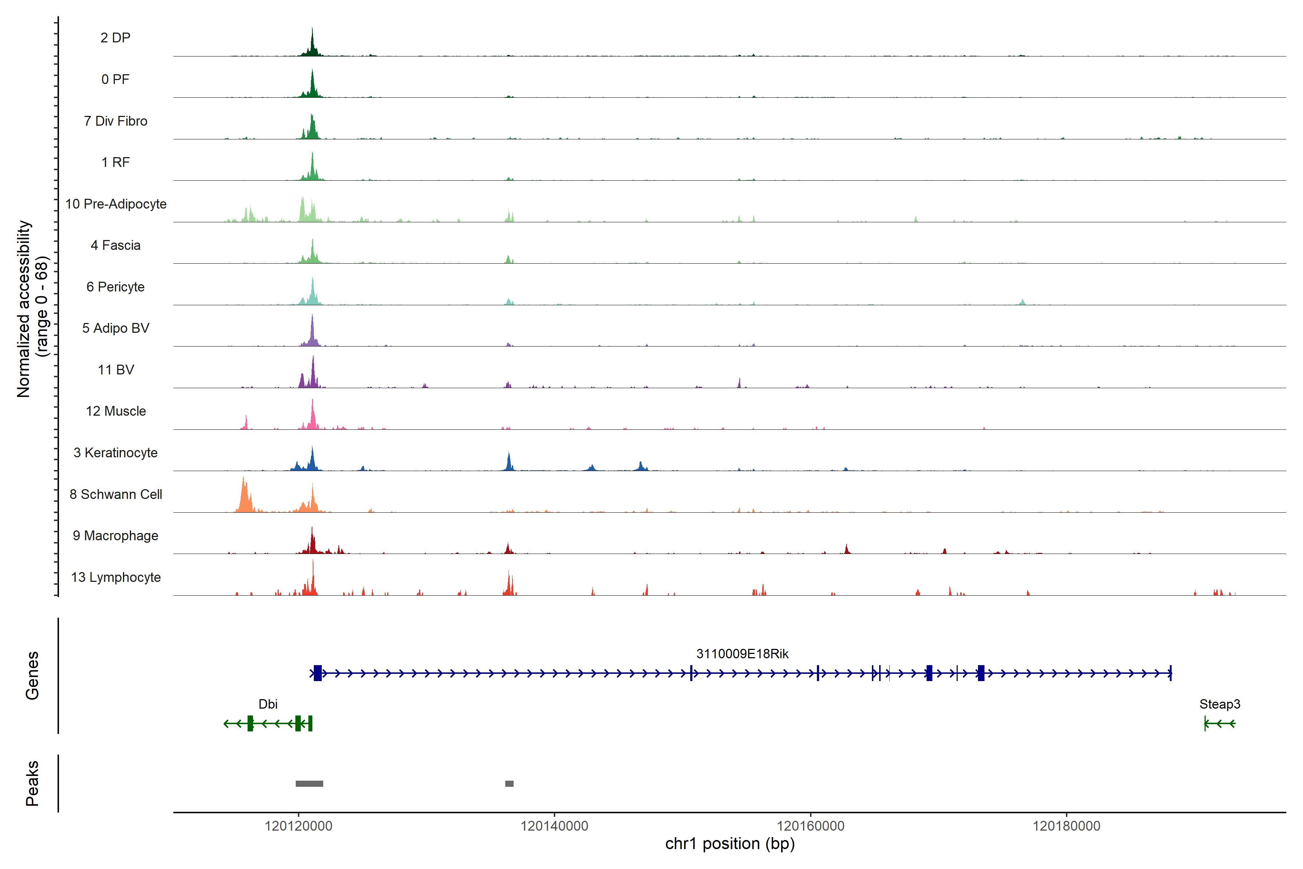Click the 120160000 axis tick label
Screen dimensions: 1303x869
point(810,826)
